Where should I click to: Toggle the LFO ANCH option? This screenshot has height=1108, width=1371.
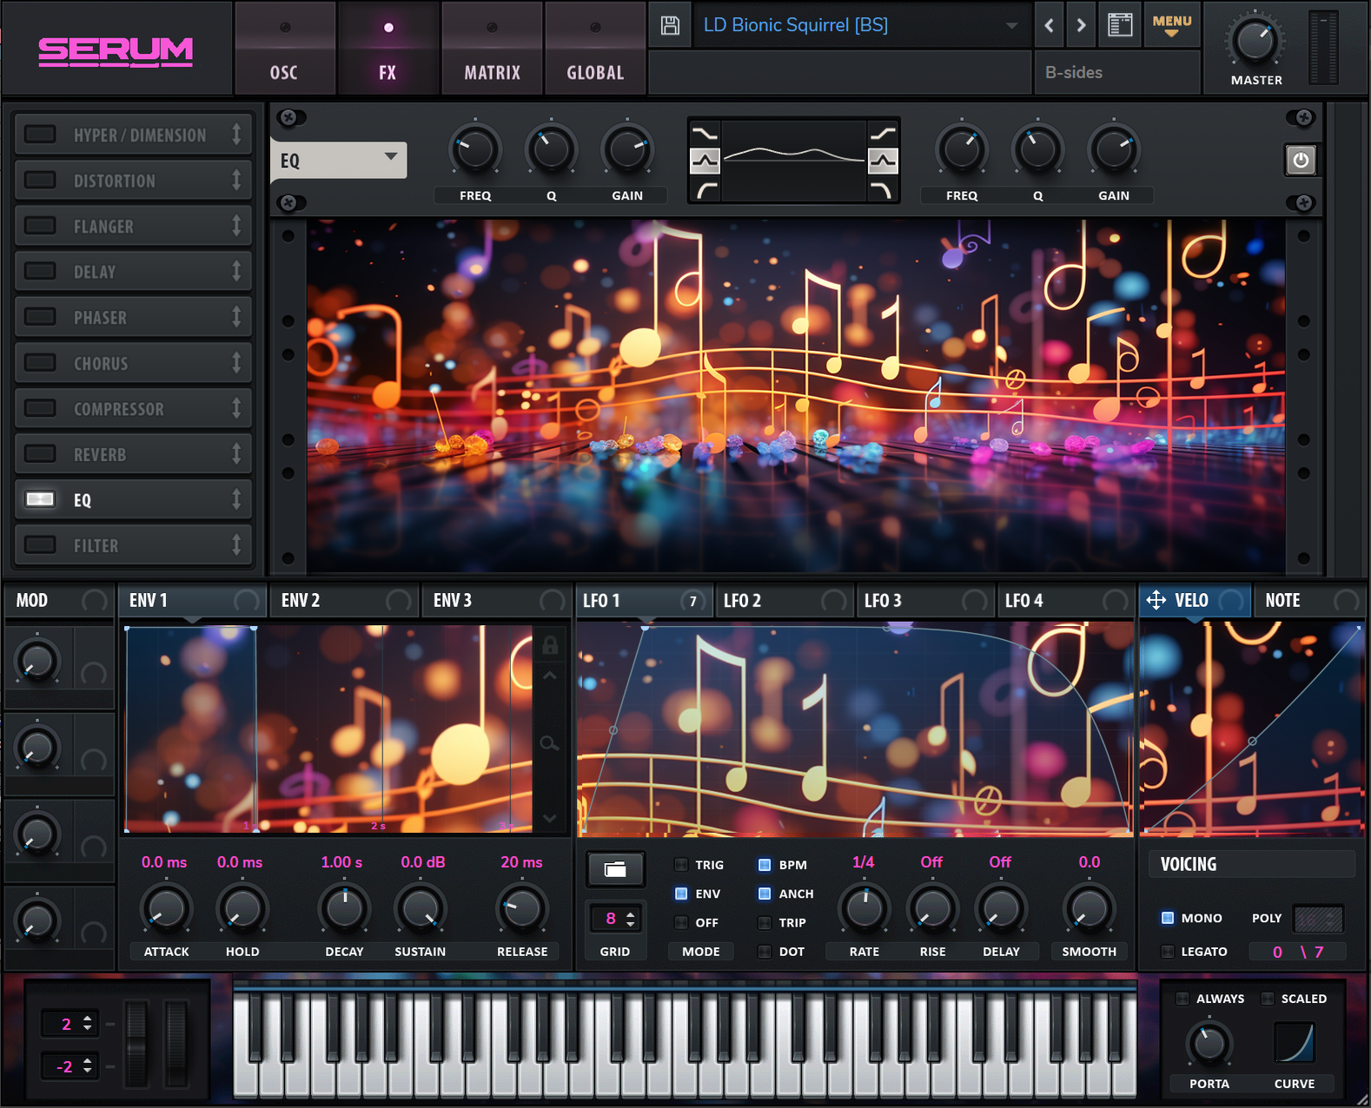coord(765,894)
